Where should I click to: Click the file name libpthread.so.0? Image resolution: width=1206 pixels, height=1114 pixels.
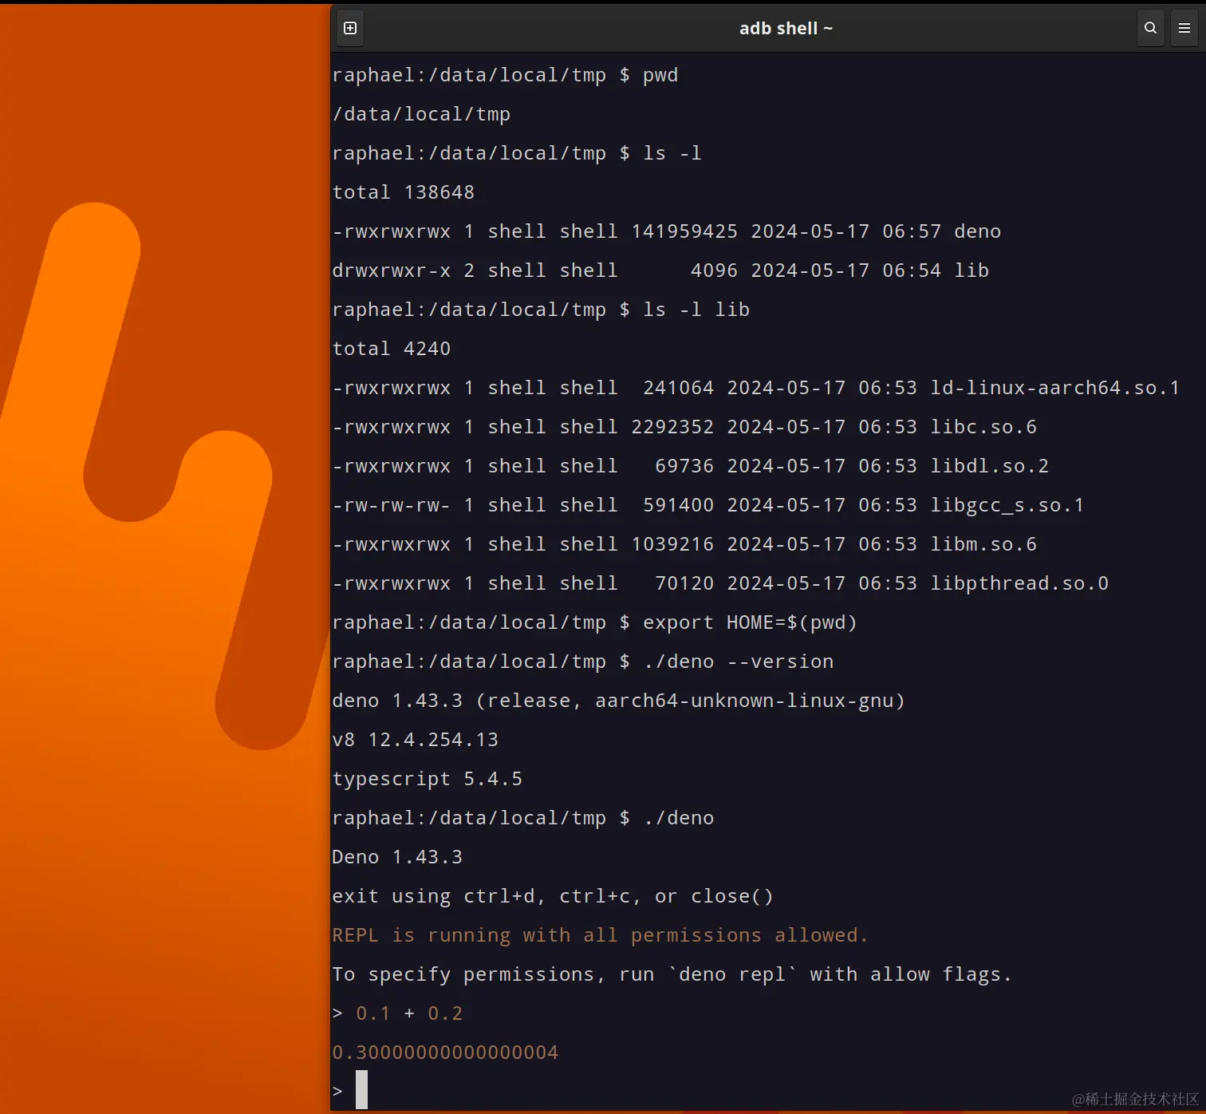coord(1019,583)
